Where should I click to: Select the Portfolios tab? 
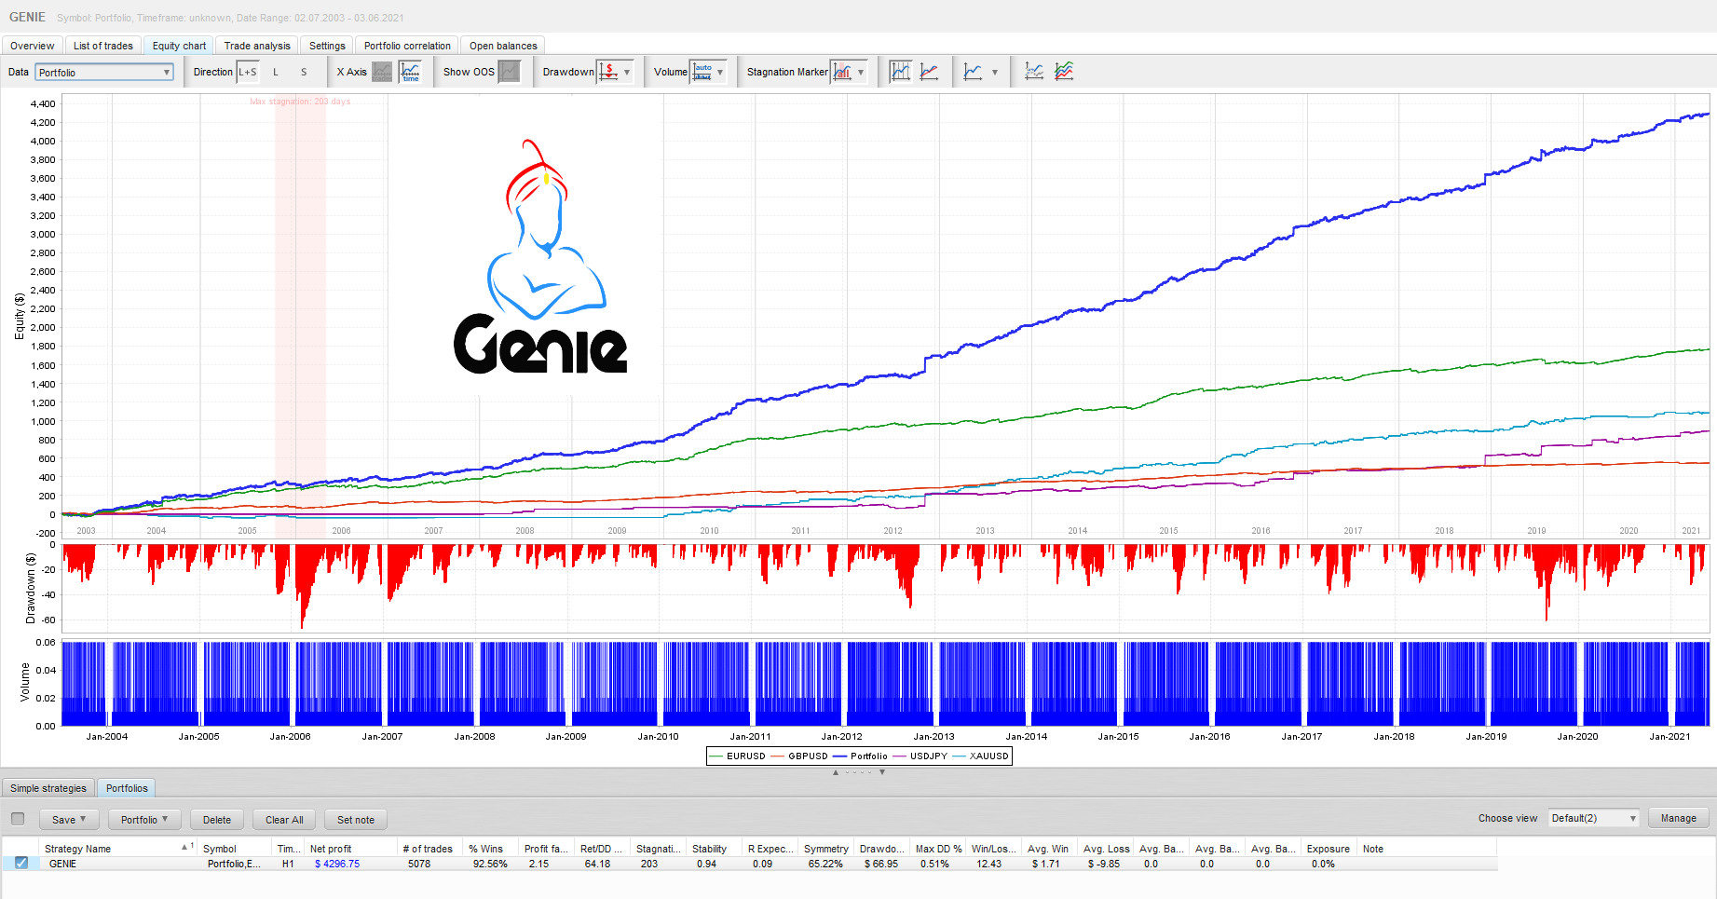[127, 788]
